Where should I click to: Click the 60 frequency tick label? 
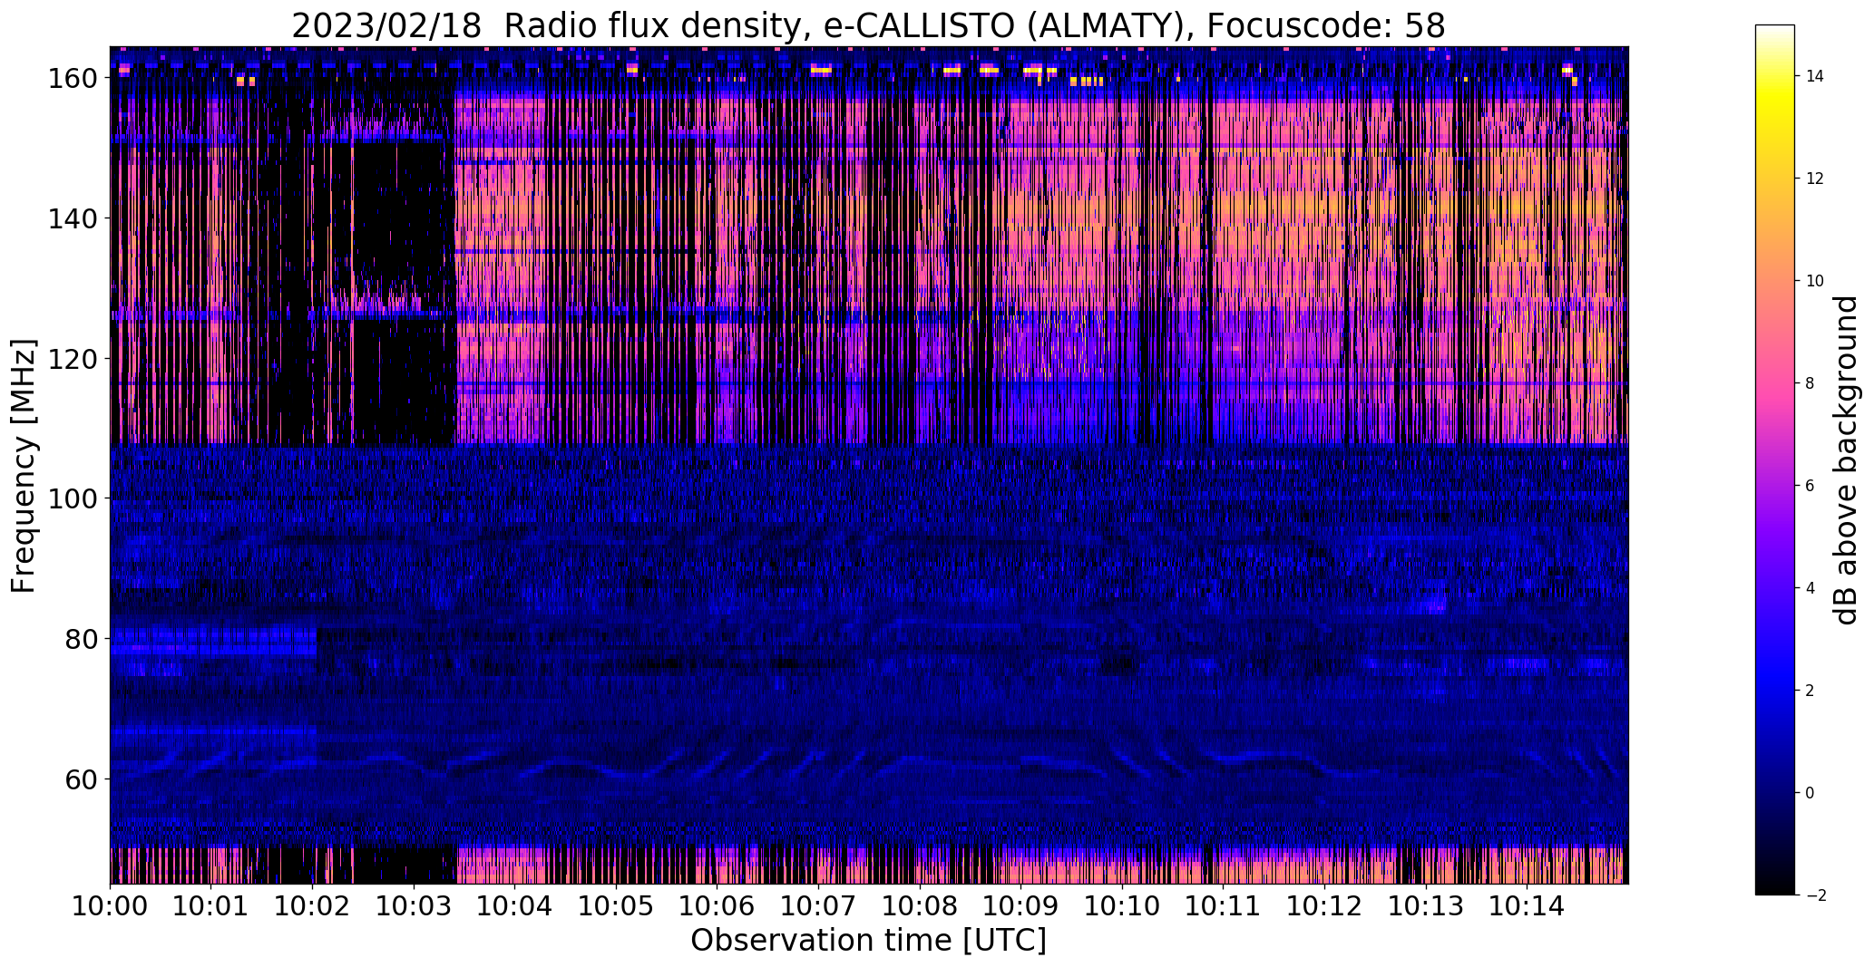80,778
